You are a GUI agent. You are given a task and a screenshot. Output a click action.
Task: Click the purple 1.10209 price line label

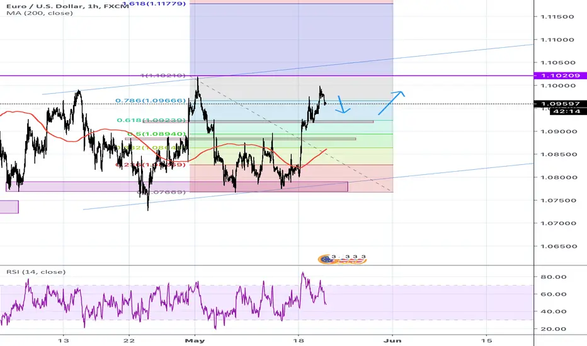[x=561, y=75]
